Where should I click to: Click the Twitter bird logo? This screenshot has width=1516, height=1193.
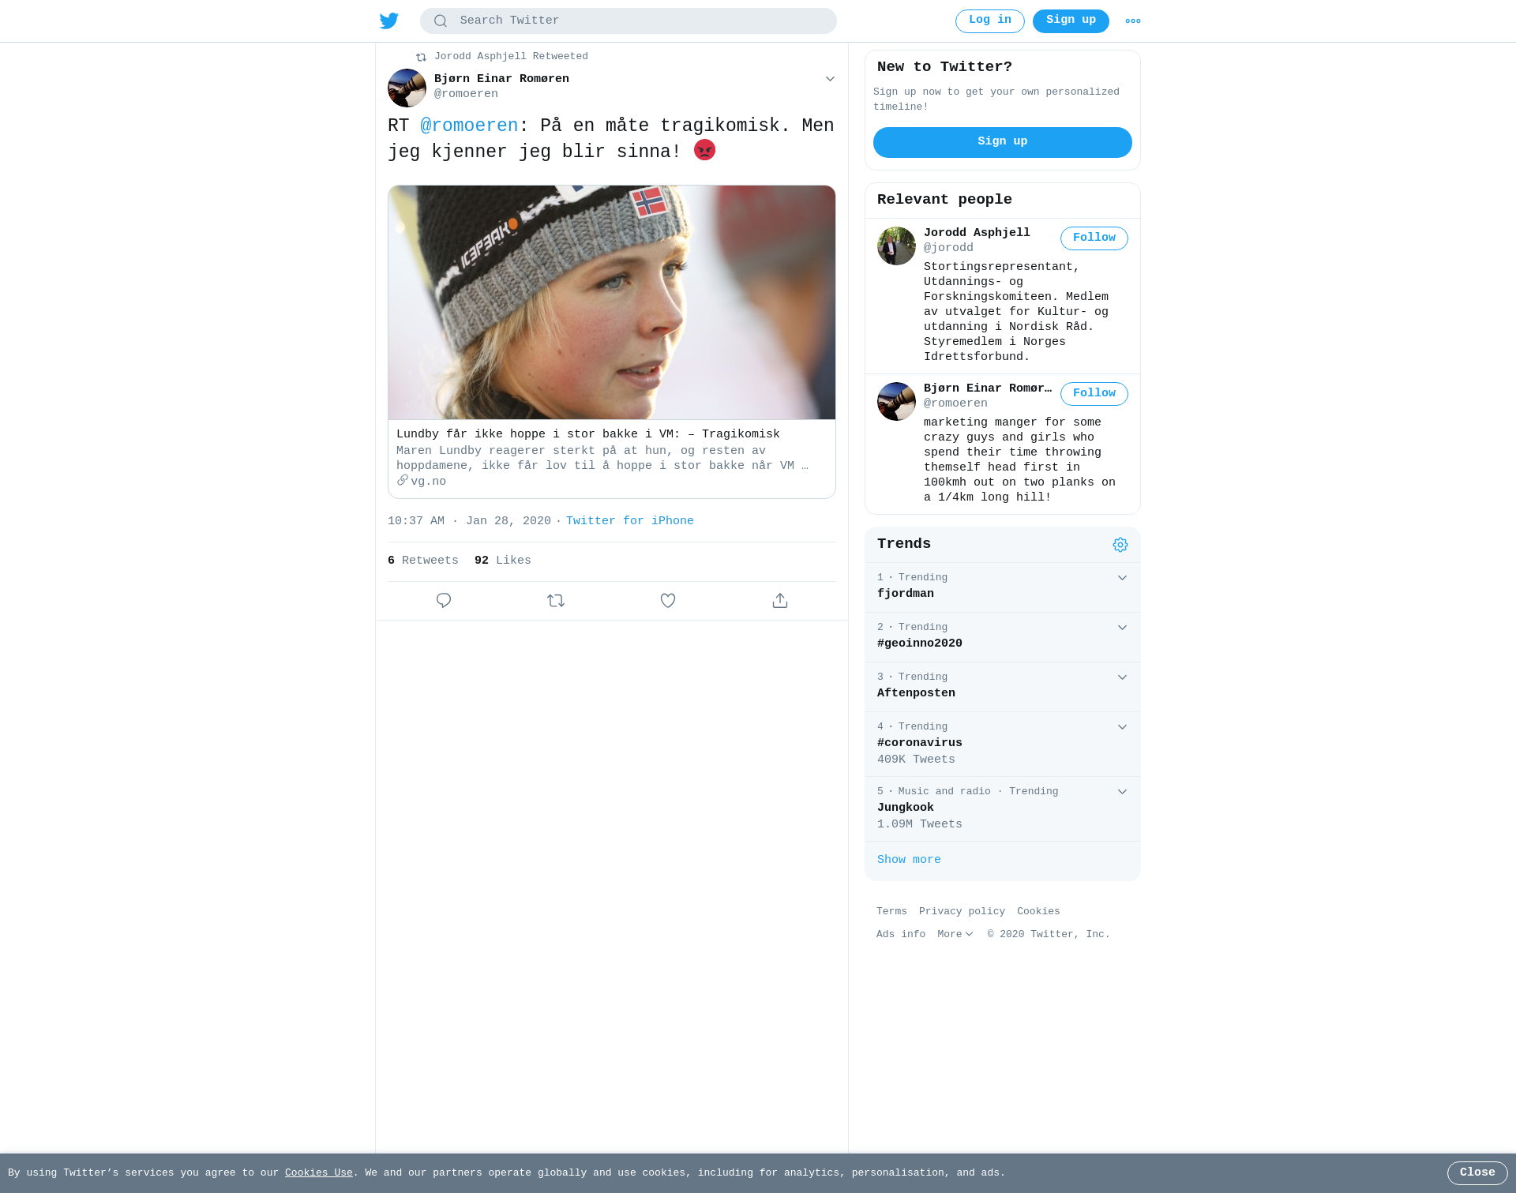tap(389, 21)
